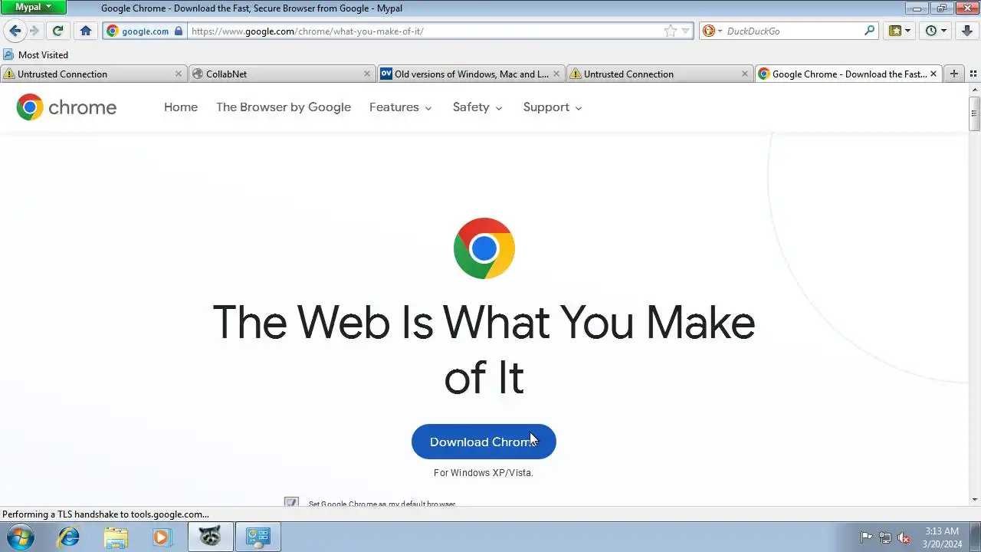Click the muted volume tray icon

pyautogui.click(x=904, y=537)
